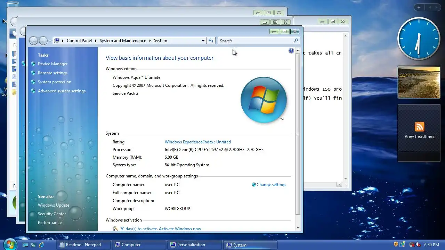The height and width of the screenshot is (250, 445).
Task: Switch to Personalization taskbar button
Action: point(194,245)
